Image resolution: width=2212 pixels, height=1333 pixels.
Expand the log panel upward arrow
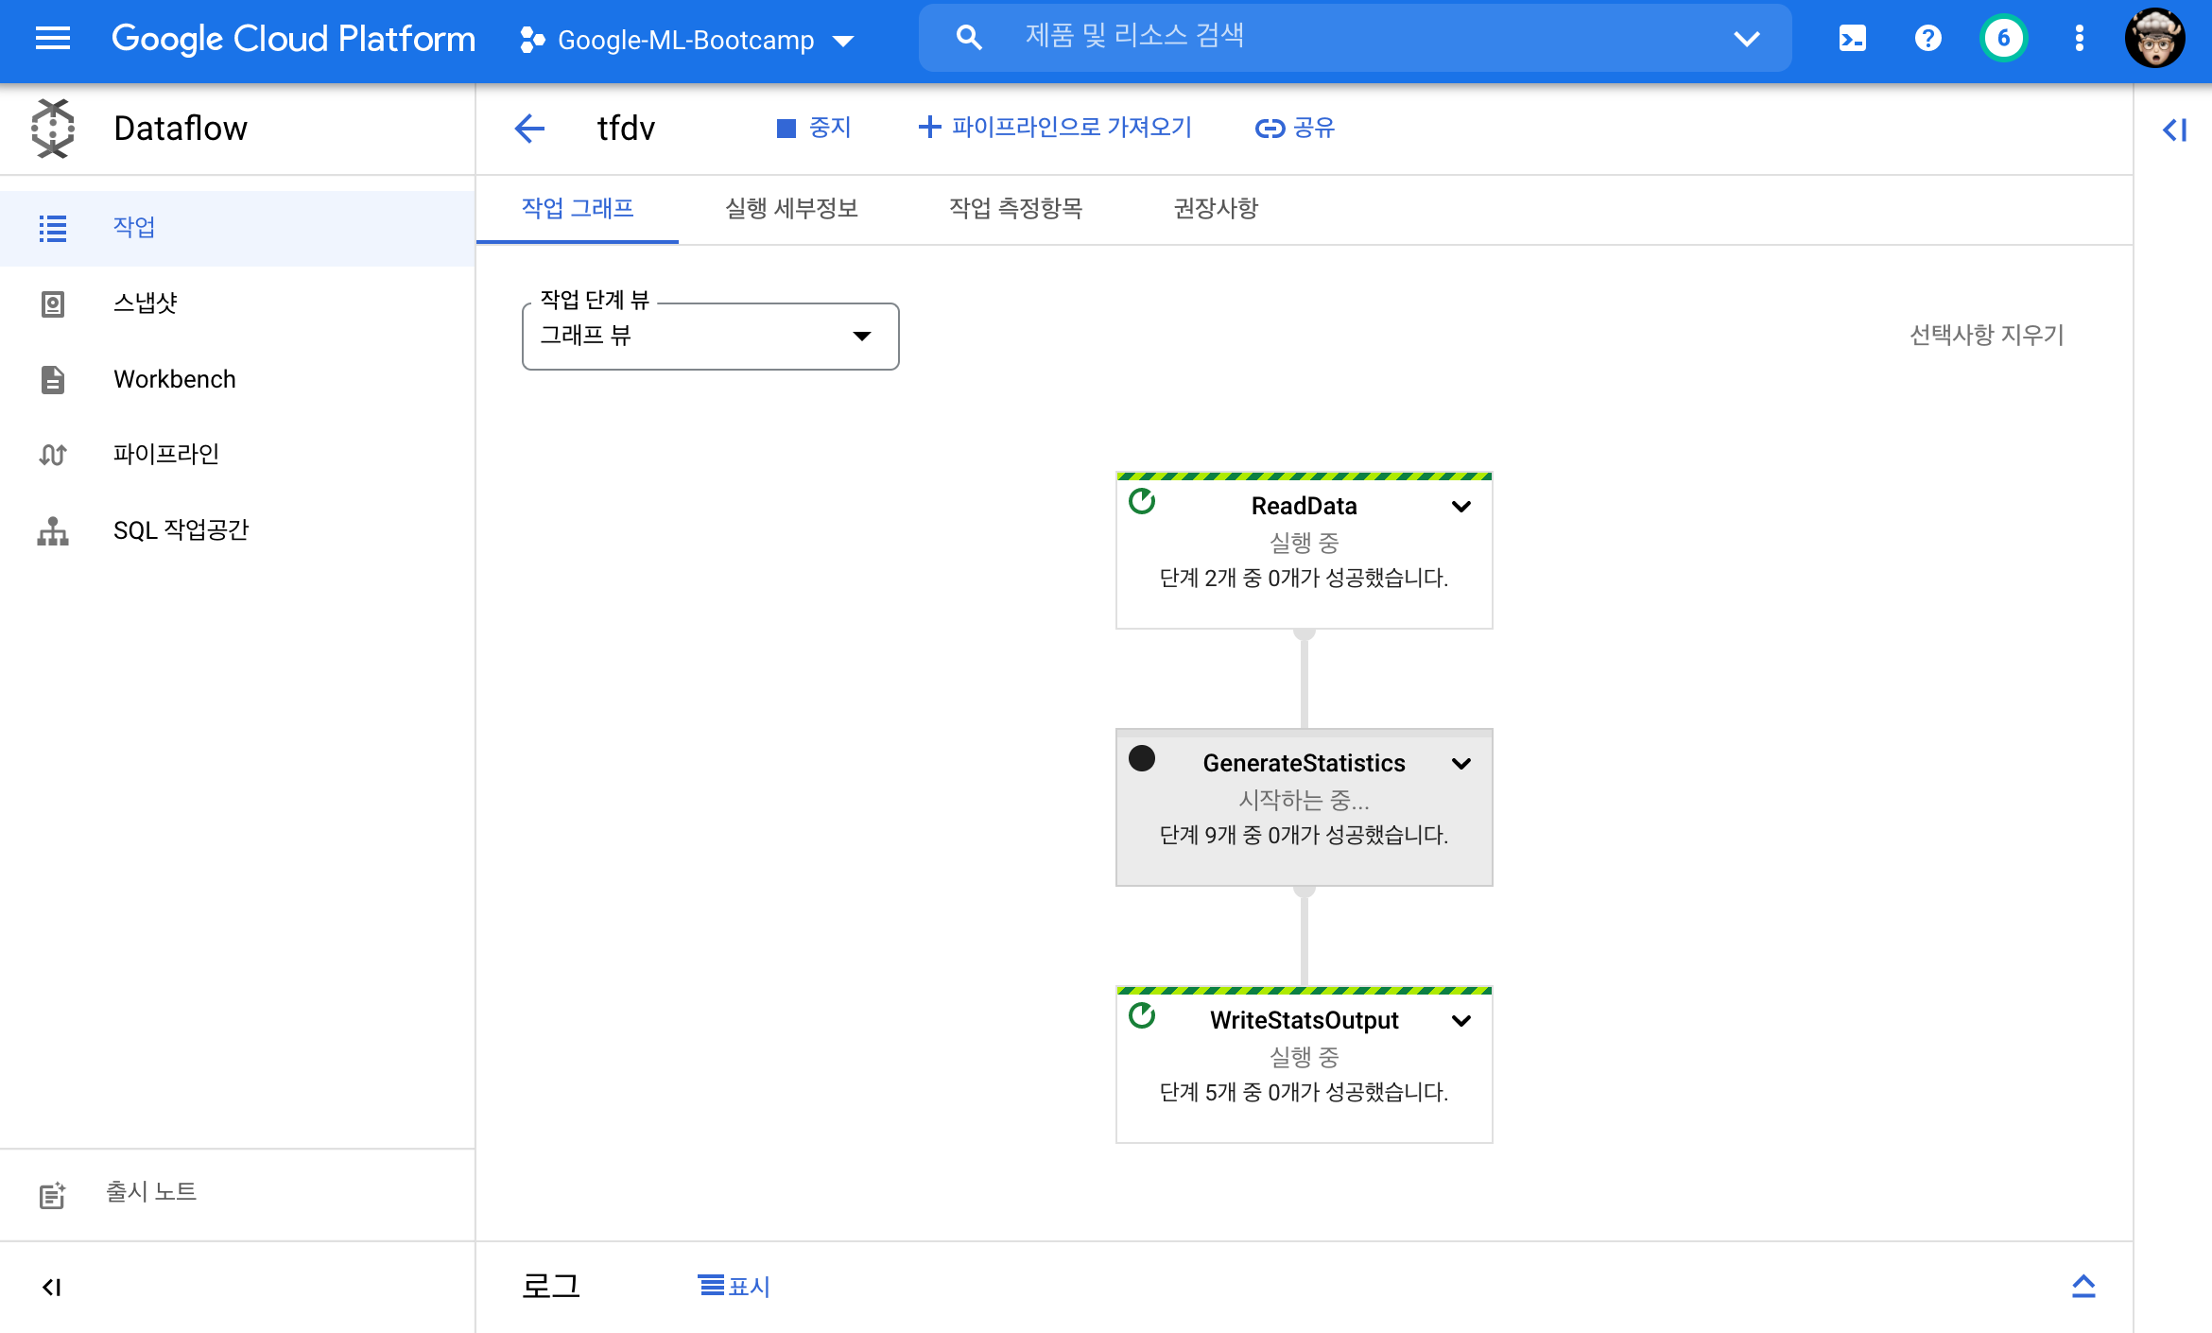[x=2083, y=1286]
